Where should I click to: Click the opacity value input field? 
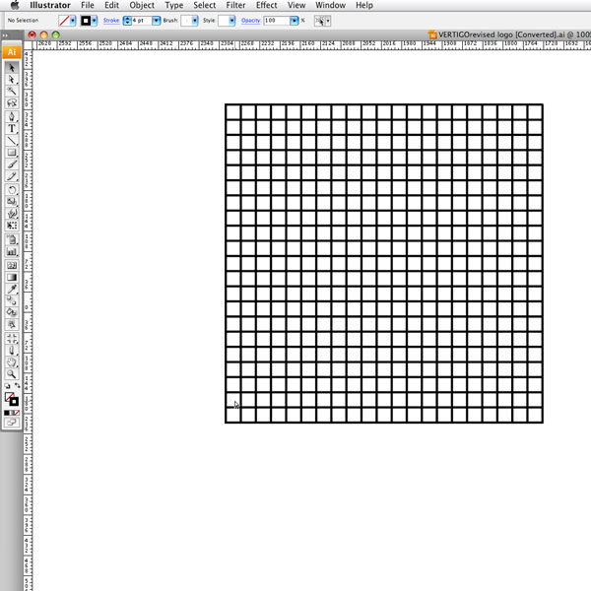click(275, 20)
